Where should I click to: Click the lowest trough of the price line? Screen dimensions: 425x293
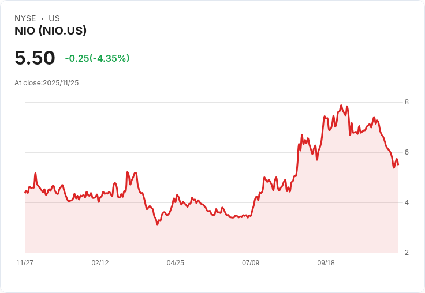[157, 224]
